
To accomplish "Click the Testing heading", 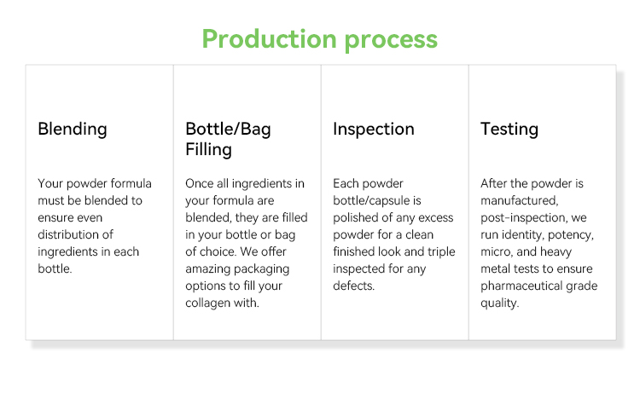I will coord(509,130).
